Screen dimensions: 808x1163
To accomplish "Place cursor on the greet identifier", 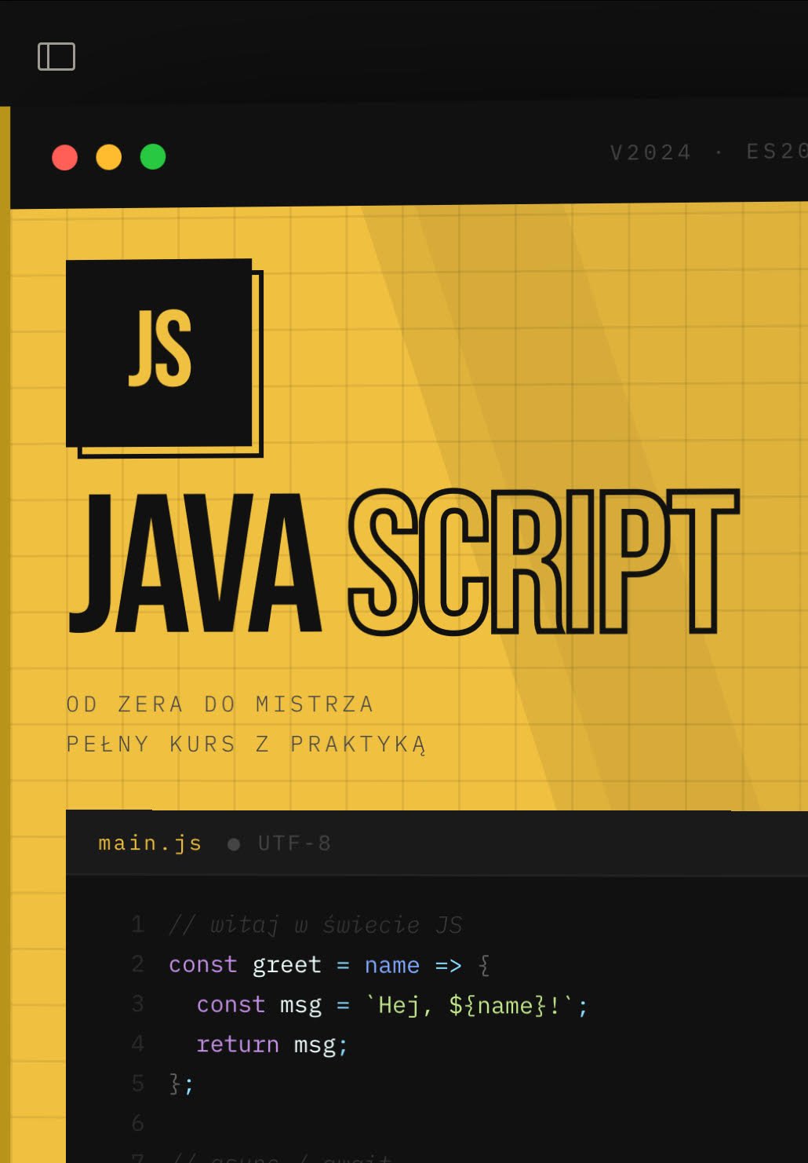I will click(x=286, y=965).
